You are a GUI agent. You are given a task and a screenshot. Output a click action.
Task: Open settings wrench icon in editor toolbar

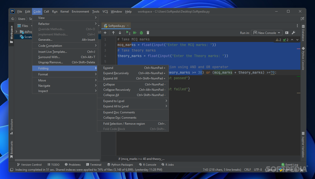(293, 33)
